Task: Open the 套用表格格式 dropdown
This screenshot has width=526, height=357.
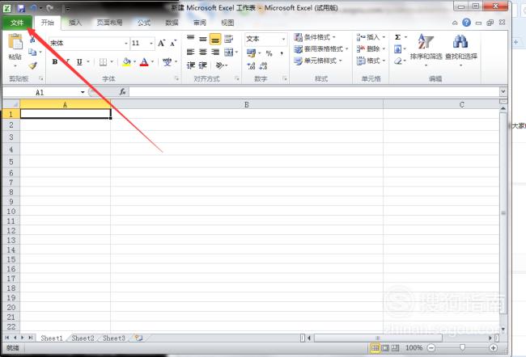Action: pos(321,49)
